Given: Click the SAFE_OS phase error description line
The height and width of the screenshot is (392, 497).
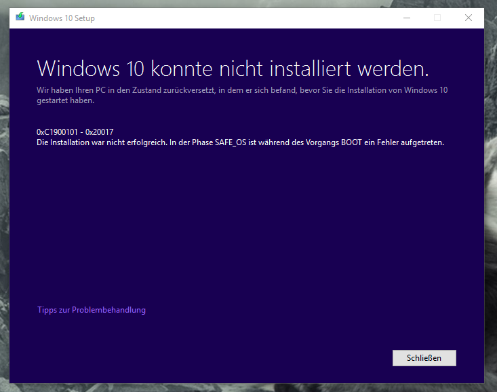Looking at the screenshot, I should pyautogui.click(x=240, y=142).
